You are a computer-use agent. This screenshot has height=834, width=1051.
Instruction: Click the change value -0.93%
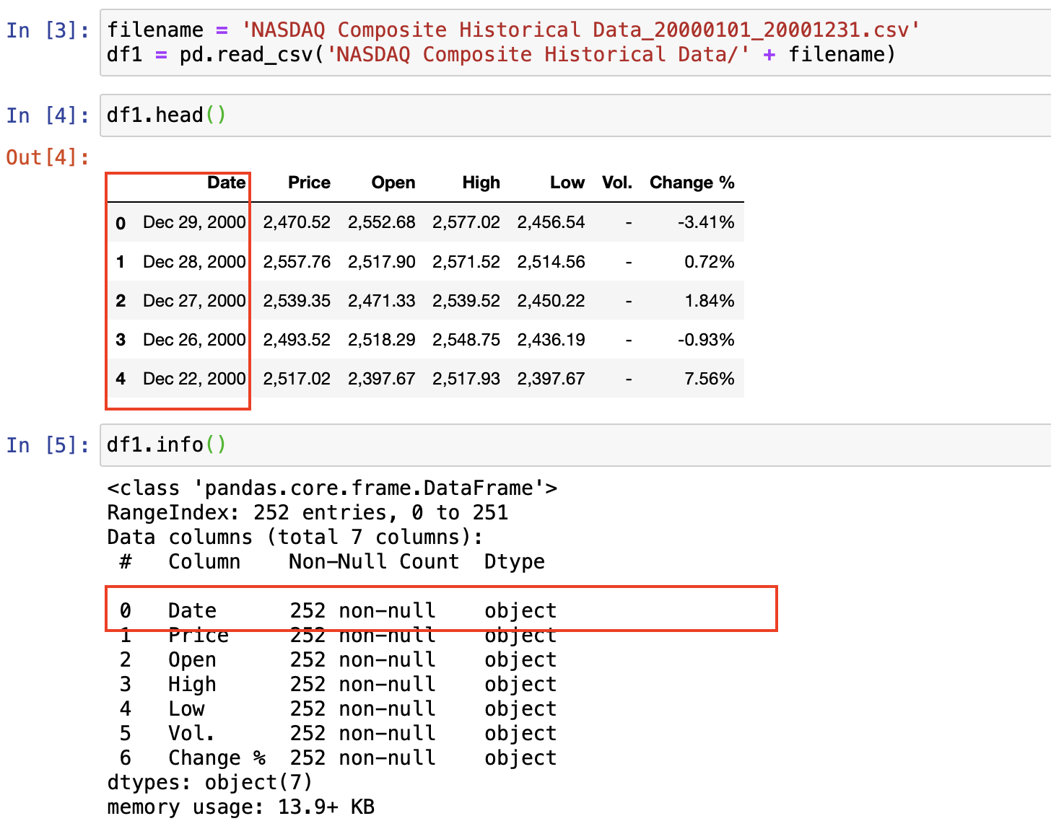tap(706, 339)
